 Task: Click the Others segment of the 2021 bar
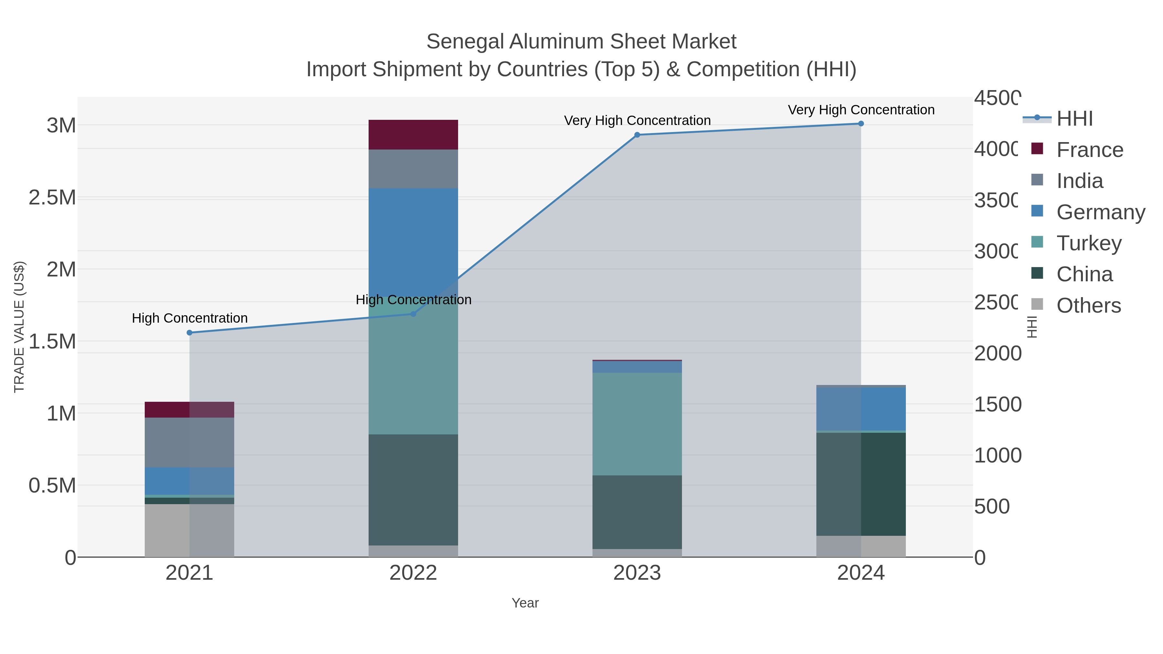(190, 530)
